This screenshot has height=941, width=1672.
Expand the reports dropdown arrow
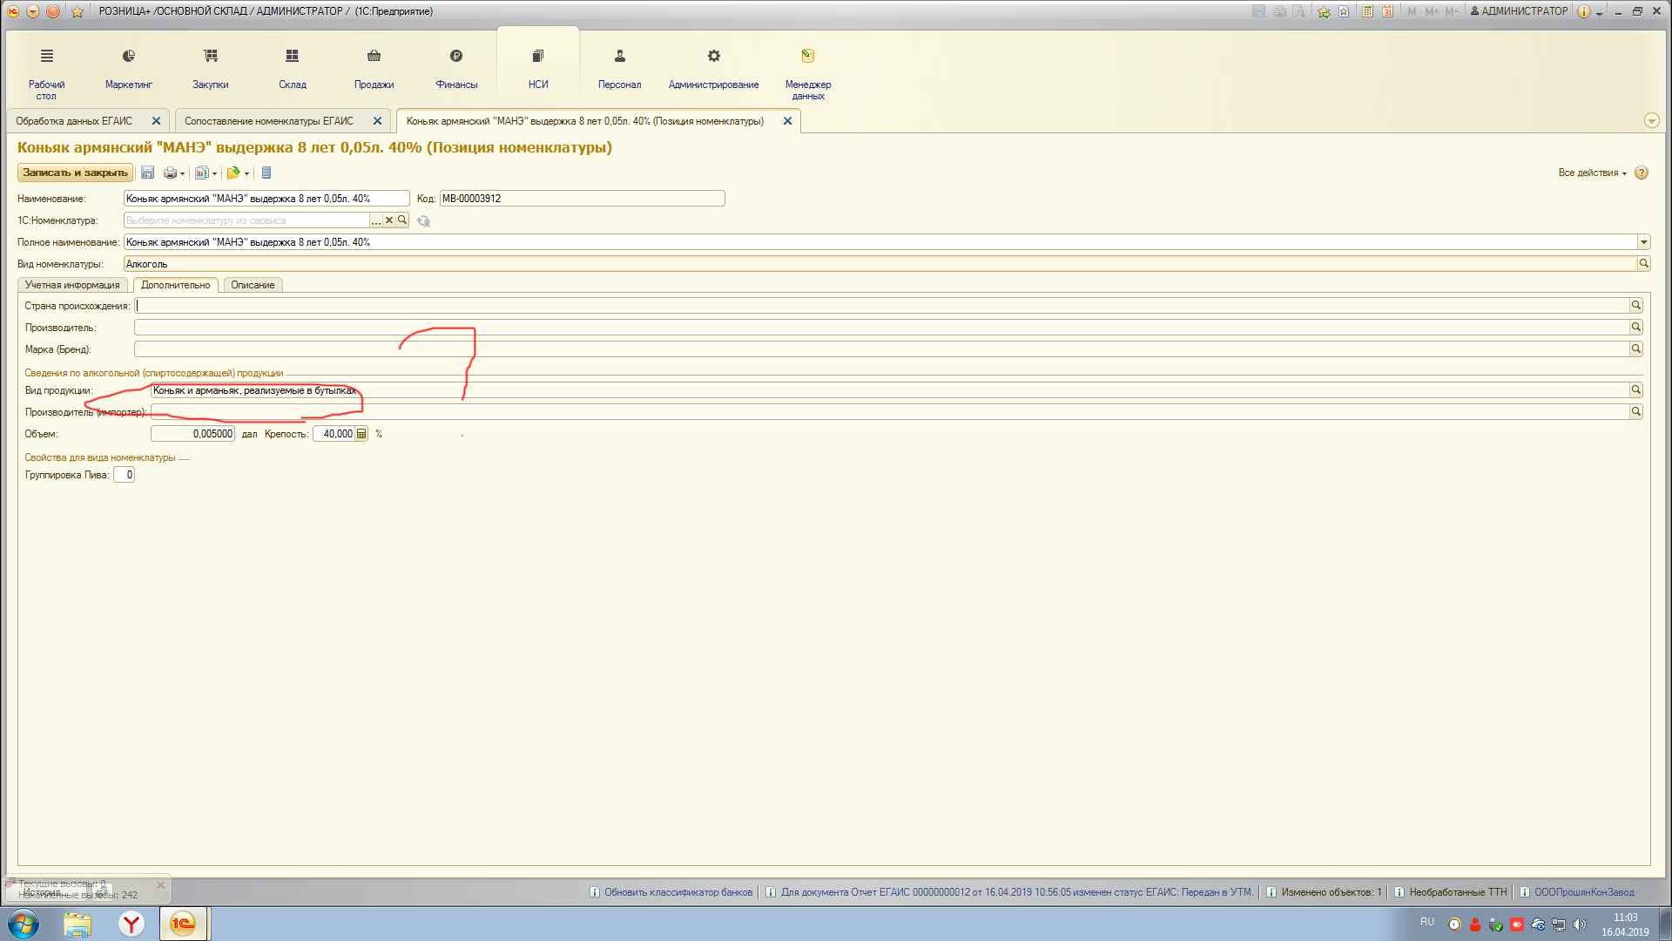214,173
